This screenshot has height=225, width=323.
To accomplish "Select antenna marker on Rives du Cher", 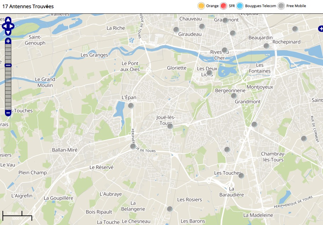I will (x=225, y=50).
